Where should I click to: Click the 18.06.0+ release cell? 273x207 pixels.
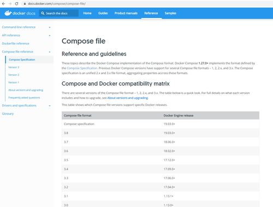(169, 142)
